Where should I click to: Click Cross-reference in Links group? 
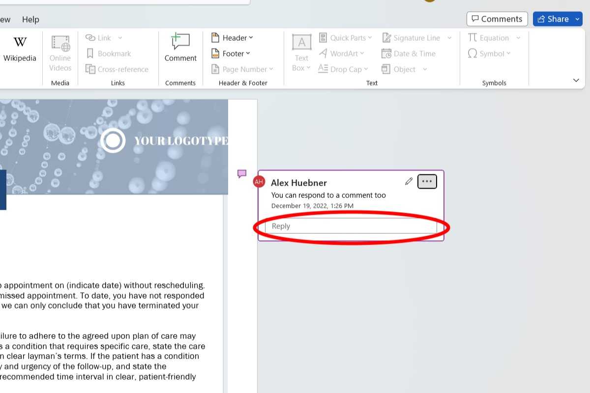tap(117, 69)
